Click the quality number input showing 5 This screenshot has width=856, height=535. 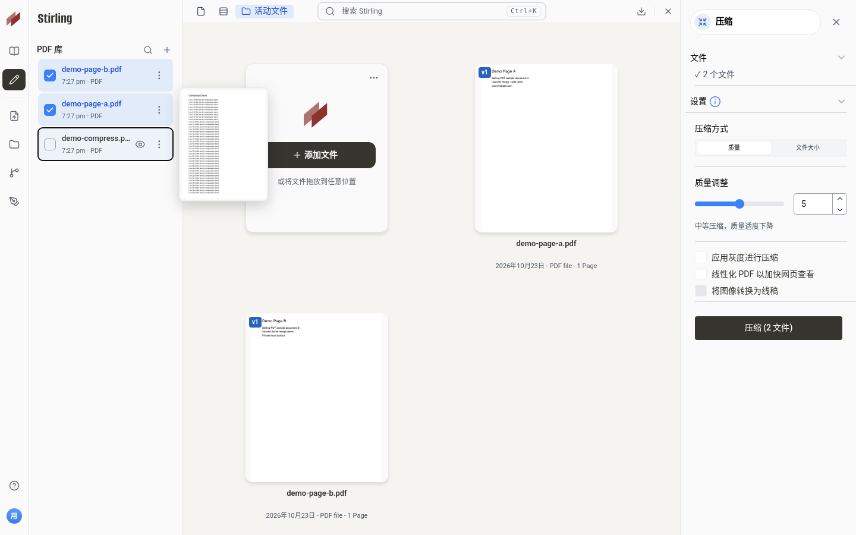813,204
